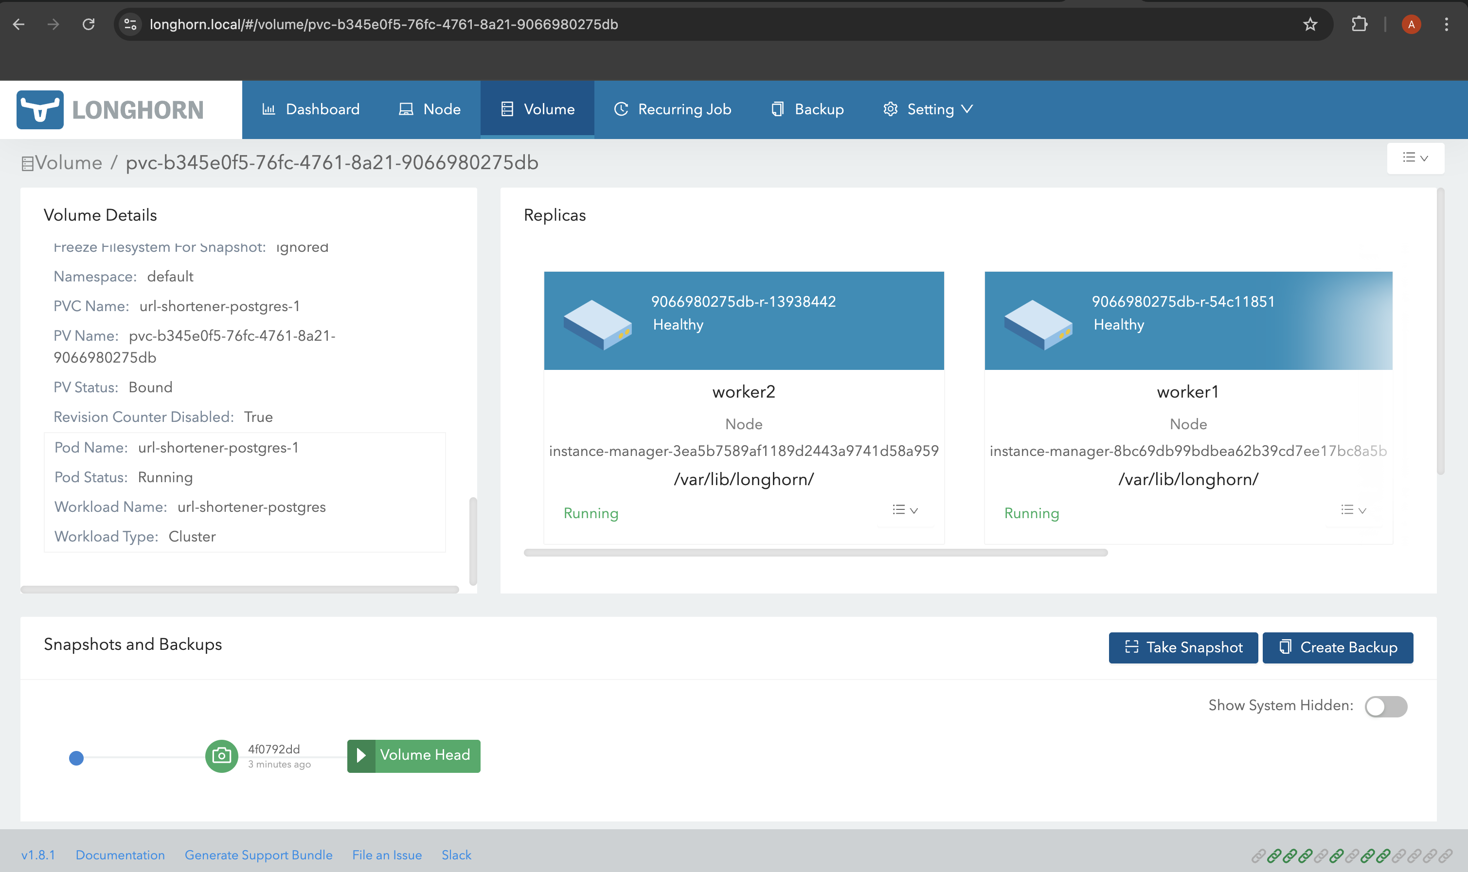Select the Recurring Job clock icon
Viewport: 1468px width, 872px height.
[622, 109]
